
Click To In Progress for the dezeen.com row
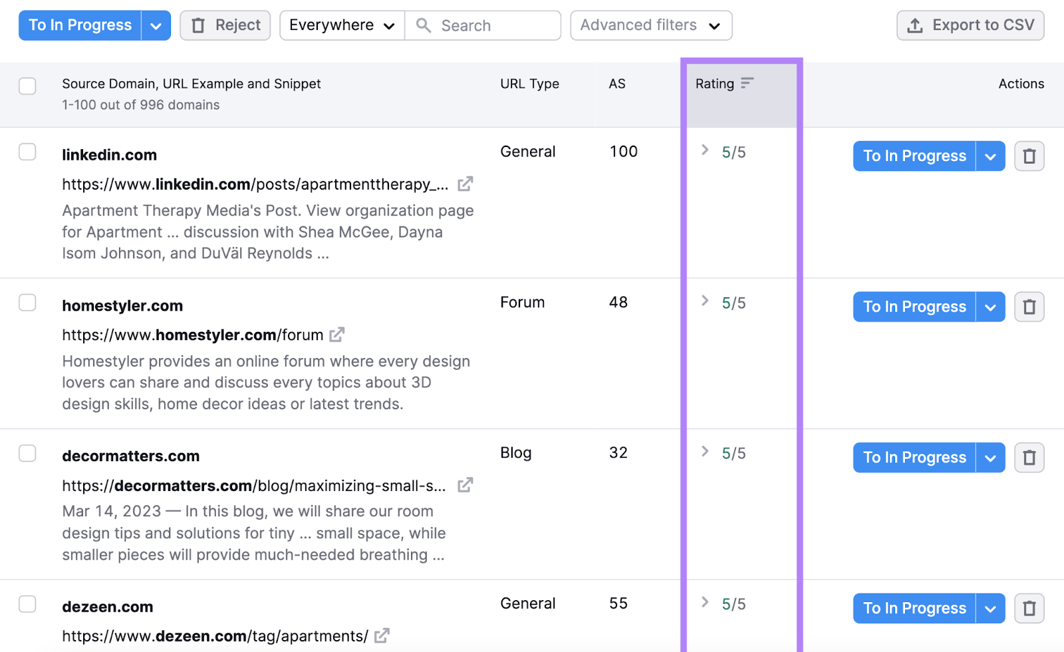914,607
